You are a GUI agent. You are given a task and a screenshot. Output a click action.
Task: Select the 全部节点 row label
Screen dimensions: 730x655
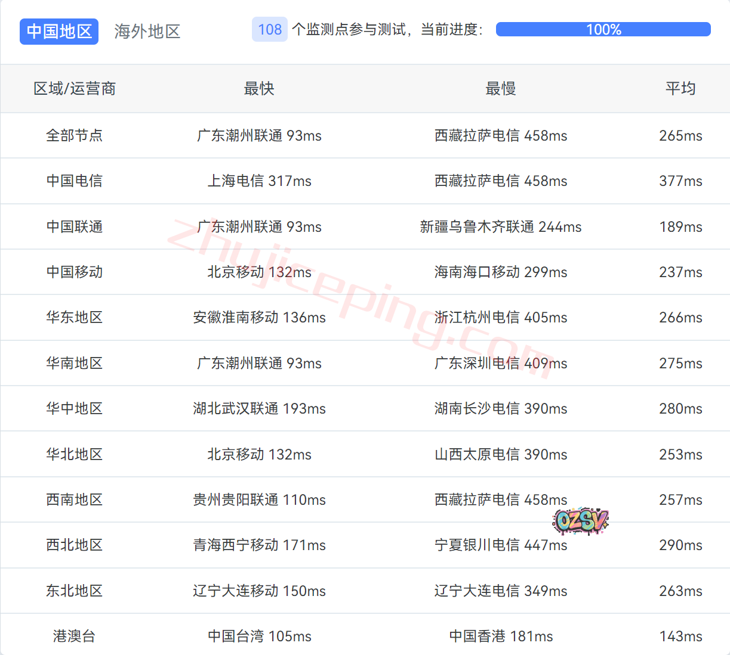[75, 136]
